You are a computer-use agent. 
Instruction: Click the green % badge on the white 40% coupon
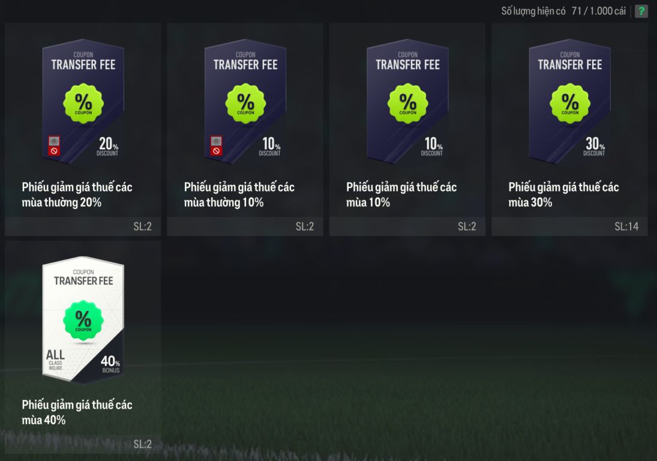(83, 320)
